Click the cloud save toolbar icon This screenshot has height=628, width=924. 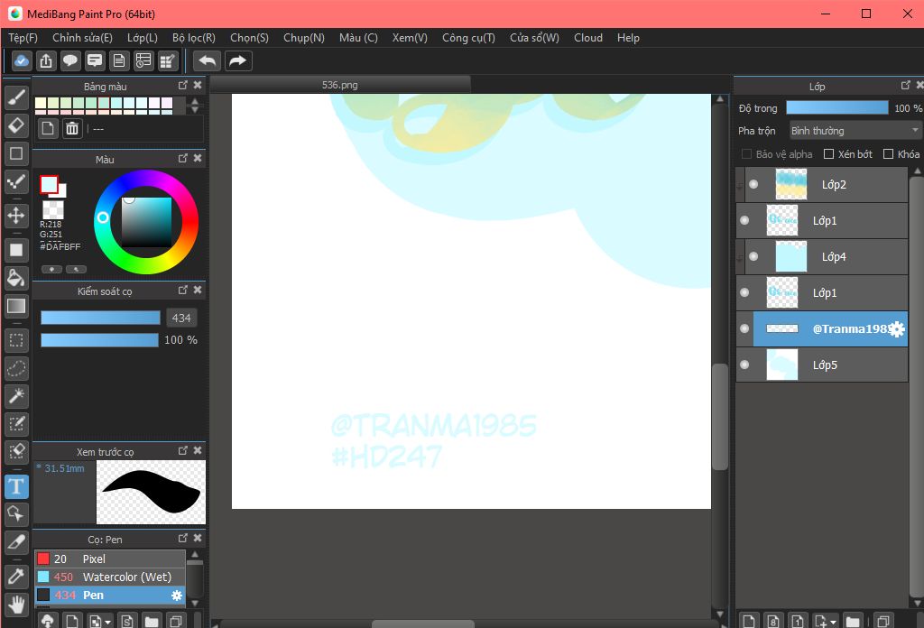22,60
